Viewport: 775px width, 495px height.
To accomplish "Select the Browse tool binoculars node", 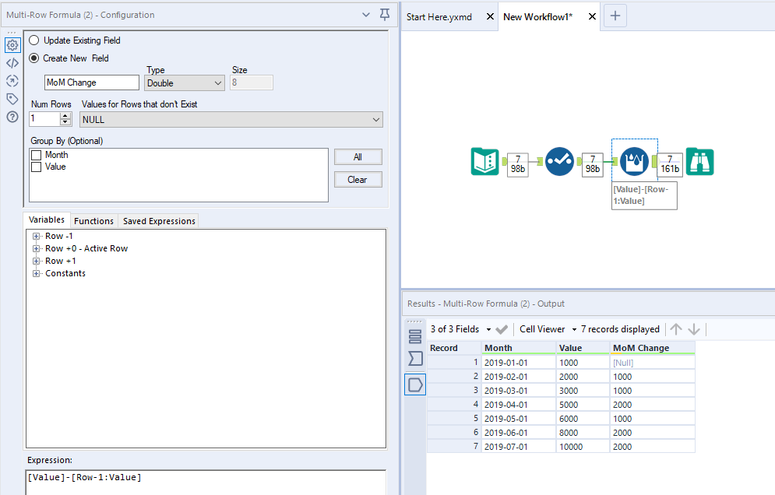I will (x=699, y=161).
